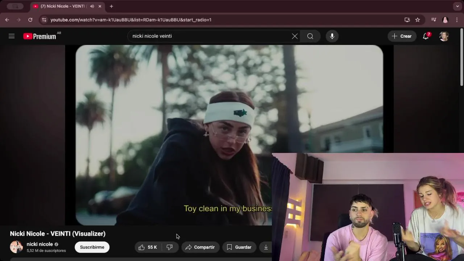This screenshot has width=464, height=261.
Task: Click the 5,52 M de suscriptores text
Action: (46, 251)
